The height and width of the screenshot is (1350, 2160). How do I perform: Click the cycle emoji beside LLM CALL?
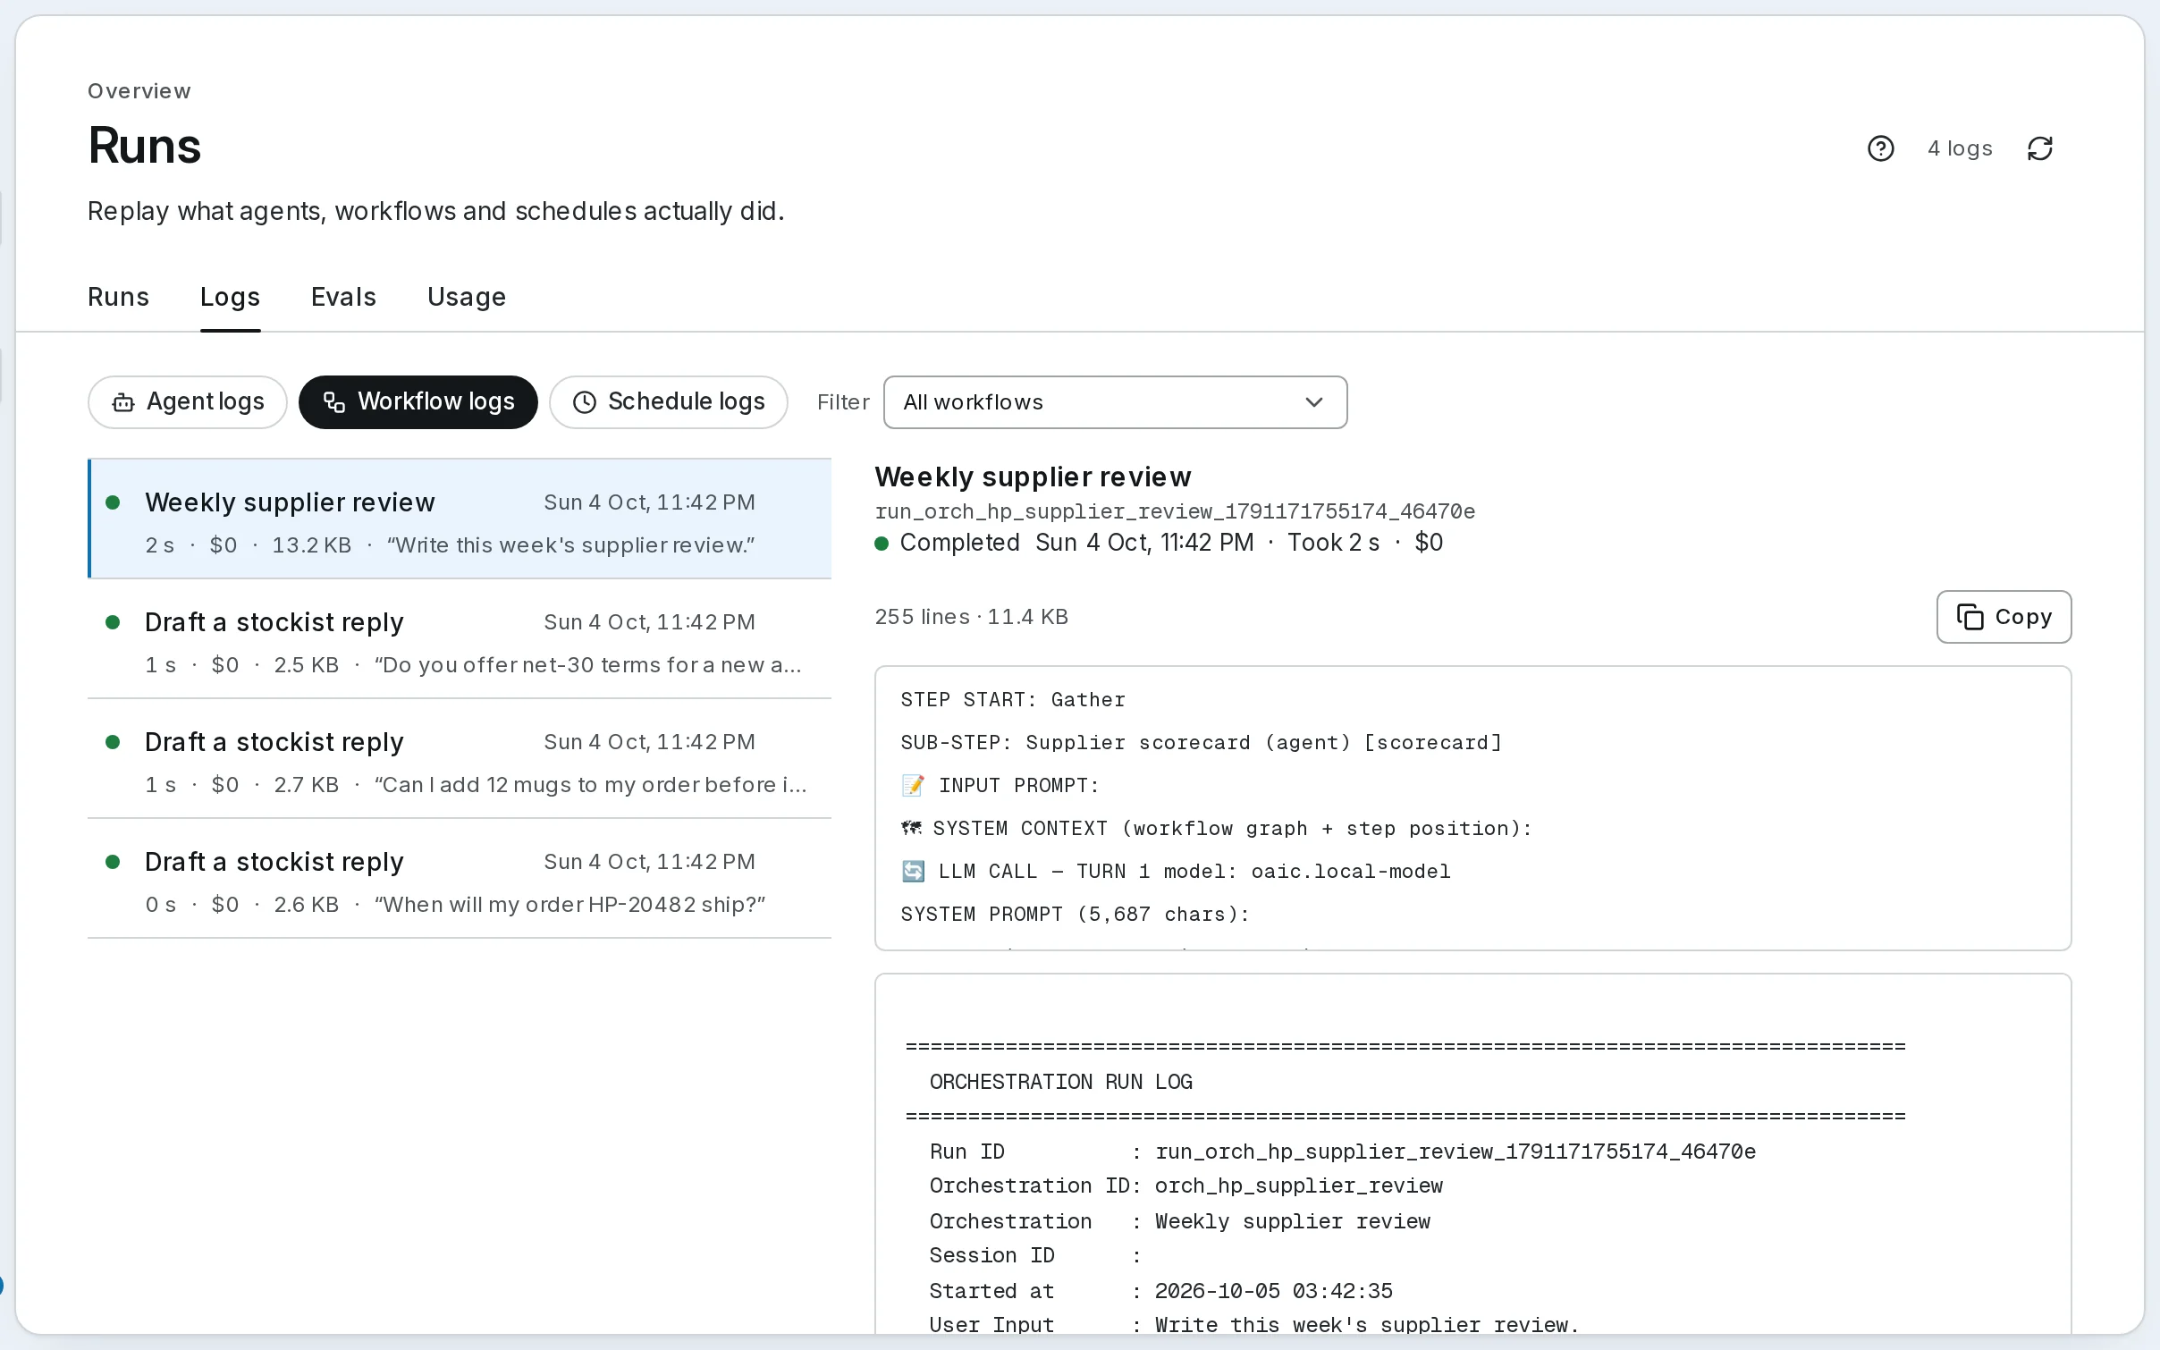tap(913, 871)
